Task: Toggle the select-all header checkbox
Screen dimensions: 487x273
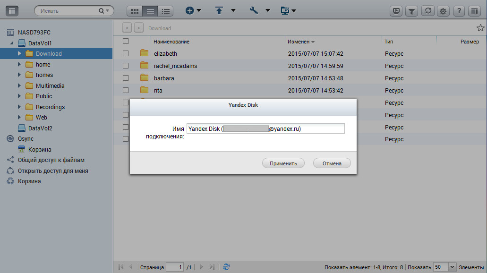Action: [126, 41]
